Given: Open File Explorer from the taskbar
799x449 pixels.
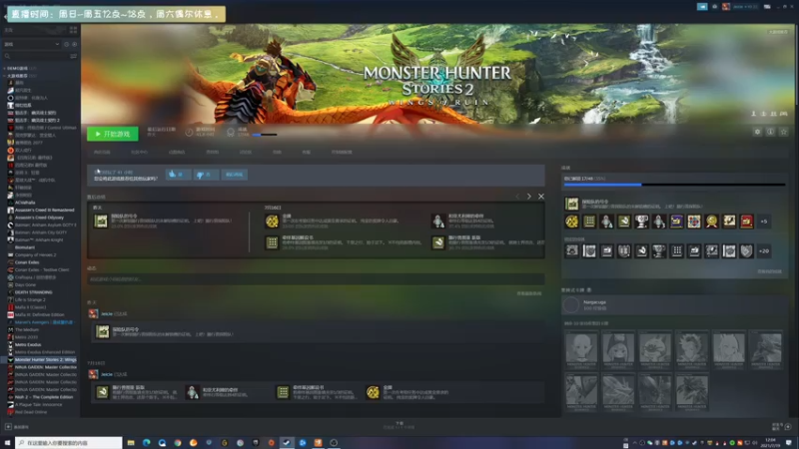Looking at the screenshot, I should point(131,443).
